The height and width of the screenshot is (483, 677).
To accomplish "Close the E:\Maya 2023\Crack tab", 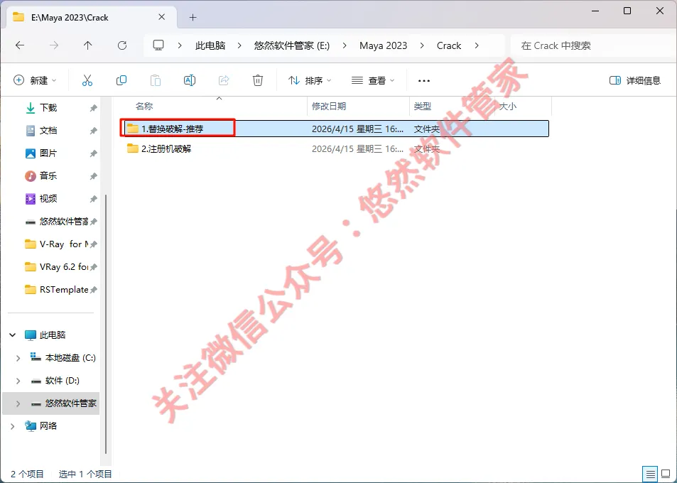I will click(161, 17).
